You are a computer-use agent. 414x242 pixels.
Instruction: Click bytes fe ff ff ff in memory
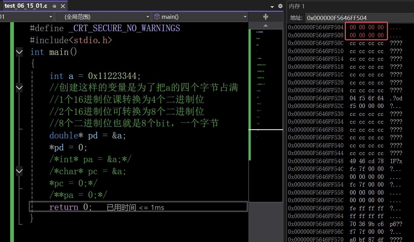click(367, 208)
